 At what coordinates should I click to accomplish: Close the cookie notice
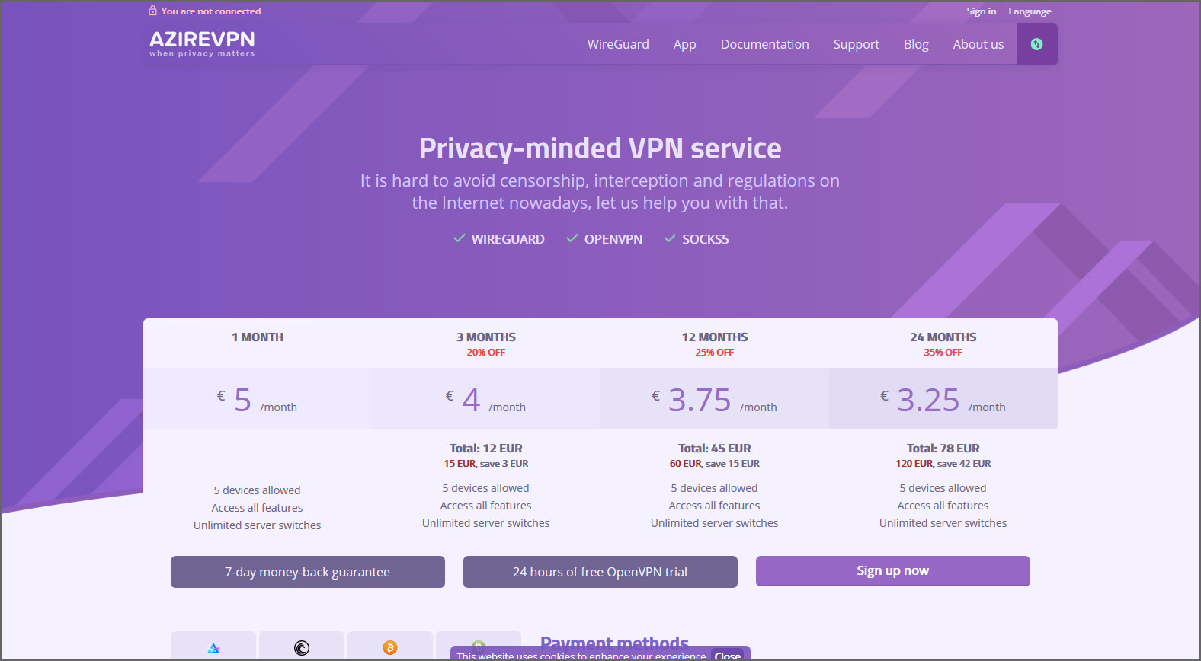(x=728, y=656)
